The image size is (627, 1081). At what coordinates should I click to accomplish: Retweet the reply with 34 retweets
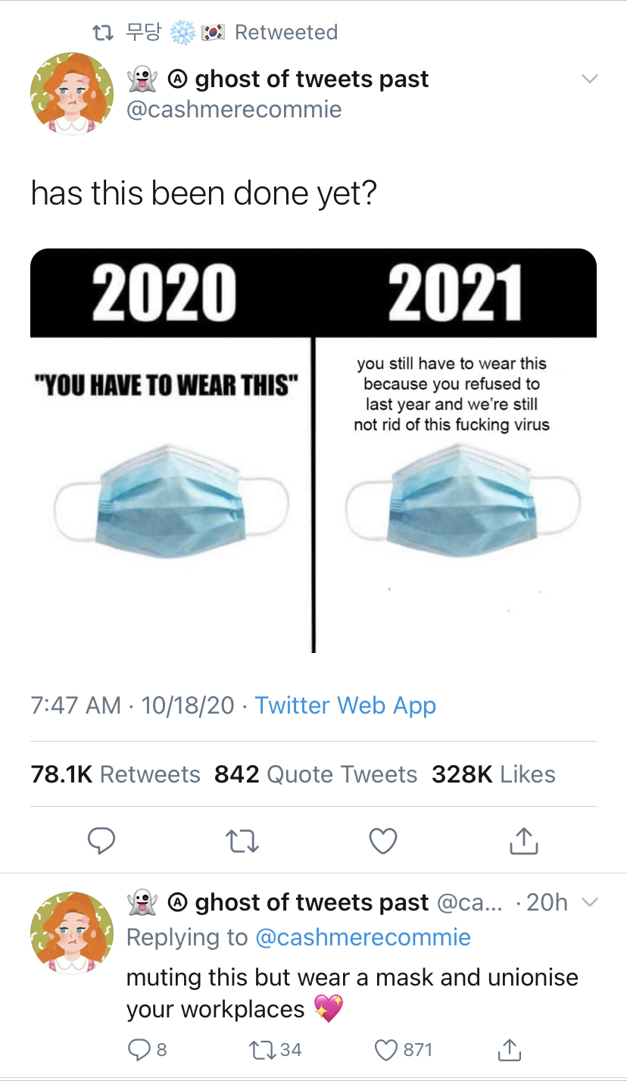pyautogui.click(x=276, y=1049)
